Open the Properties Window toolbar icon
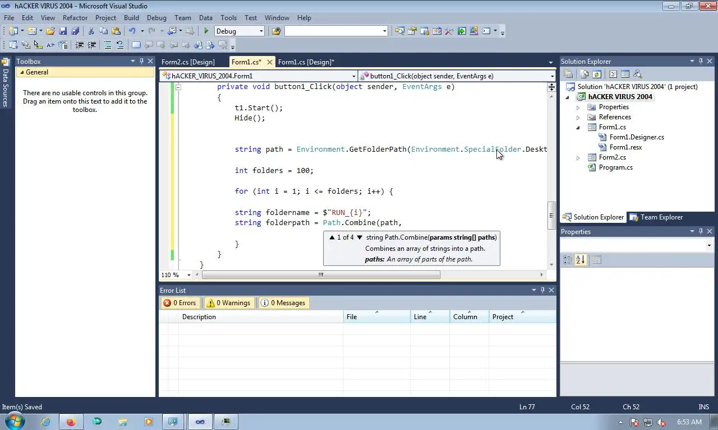 tap(412, 31)
